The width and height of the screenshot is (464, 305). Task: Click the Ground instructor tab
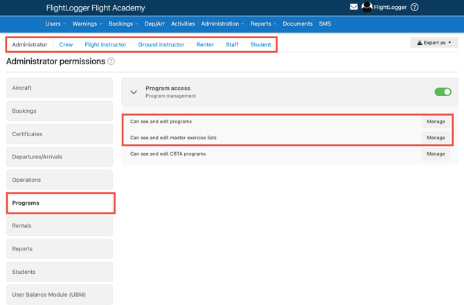pos(161,44)
